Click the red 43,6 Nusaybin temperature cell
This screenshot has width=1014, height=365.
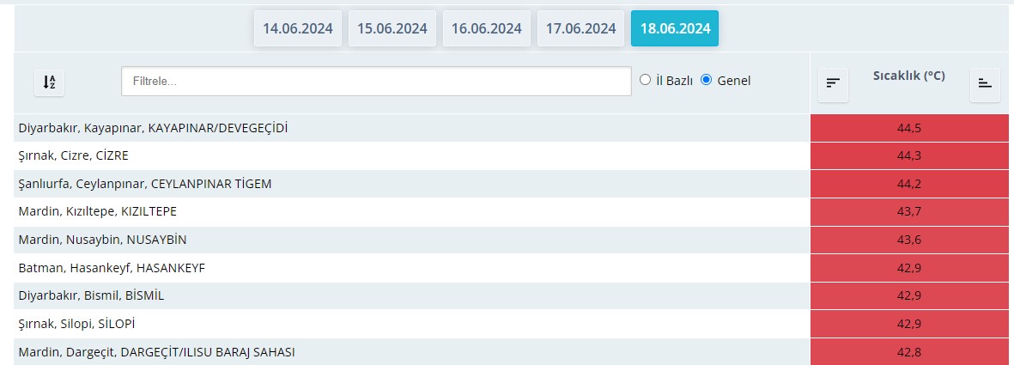click(909, 240)
